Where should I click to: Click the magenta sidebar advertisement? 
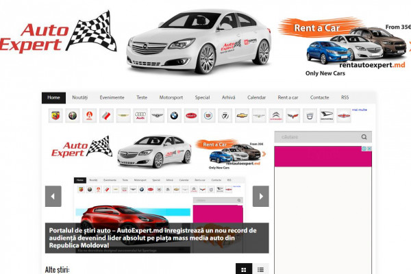click(x=323, y=157)
